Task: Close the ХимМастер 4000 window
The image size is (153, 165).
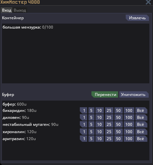Action: pos(148,2)
